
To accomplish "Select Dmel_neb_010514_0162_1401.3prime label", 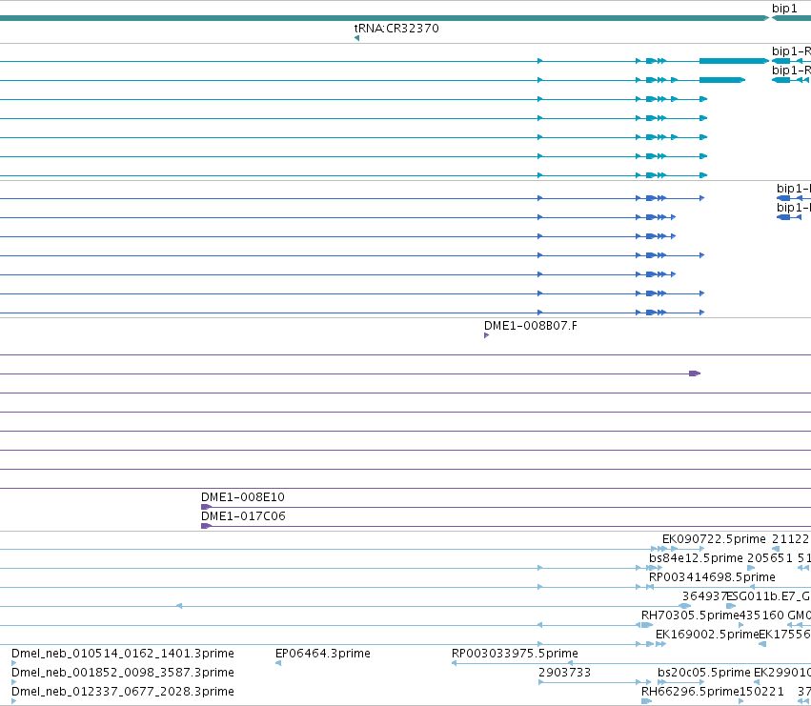I will coord(123,654).
